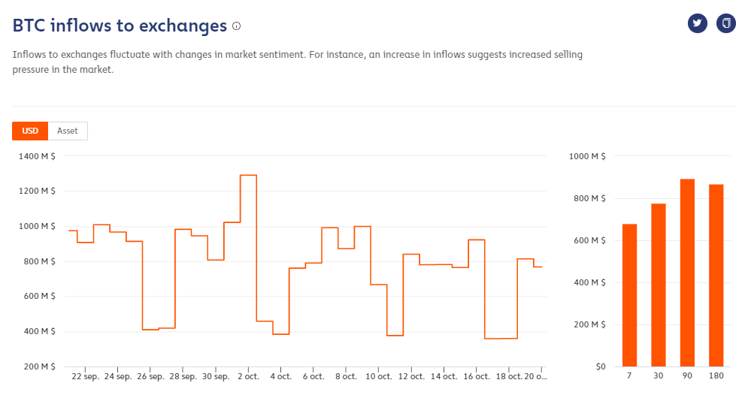The image size is (745, 398).
Task: Click the 90-day average bar
Action: (687, 273)
